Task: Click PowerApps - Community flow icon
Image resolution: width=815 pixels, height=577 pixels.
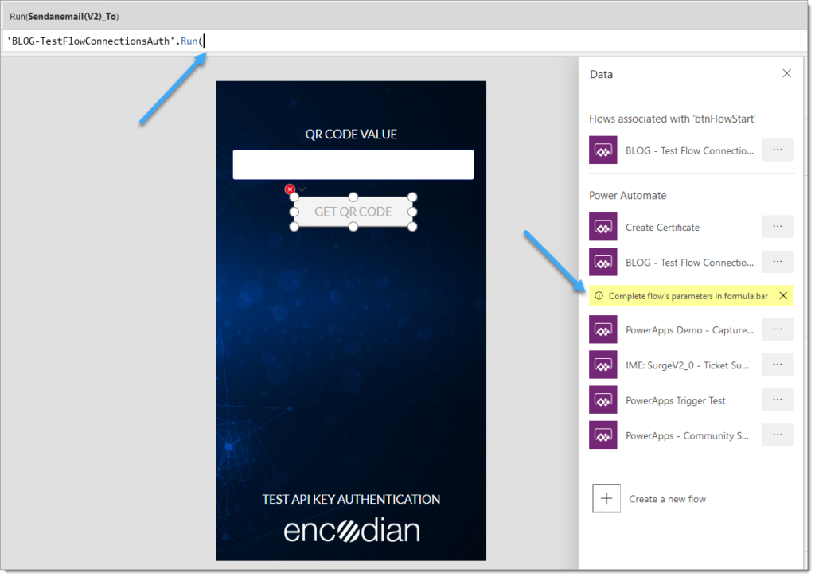Action: coord(603,435)
